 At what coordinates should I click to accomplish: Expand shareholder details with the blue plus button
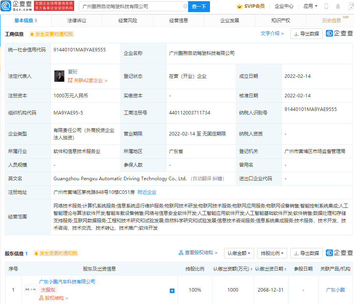(x=172, y=290)
